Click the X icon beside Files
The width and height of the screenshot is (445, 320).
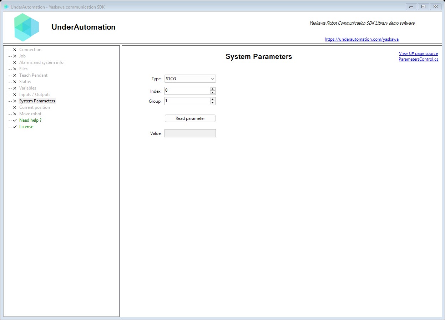coord(15,69)
